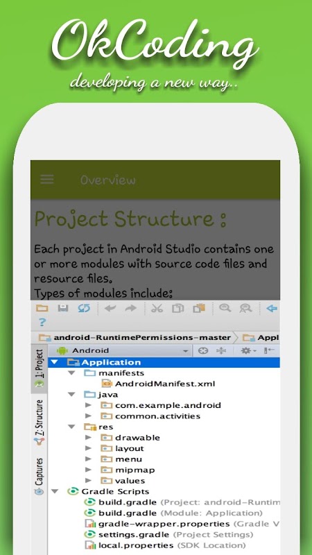Viewport: 312px width, 555px height.
Task: Click the Overview title in app bar
Action: click(x=108, y=180)
